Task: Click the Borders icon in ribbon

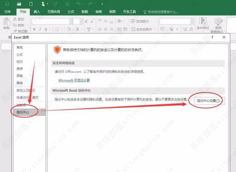Action: click(x=57, y=29)
